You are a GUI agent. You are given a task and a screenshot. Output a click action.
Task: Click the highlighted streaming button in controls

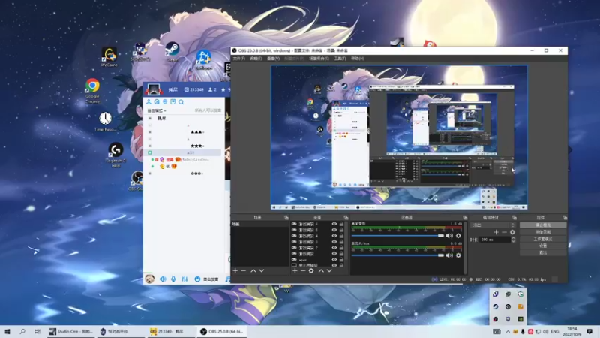(543, 225)
